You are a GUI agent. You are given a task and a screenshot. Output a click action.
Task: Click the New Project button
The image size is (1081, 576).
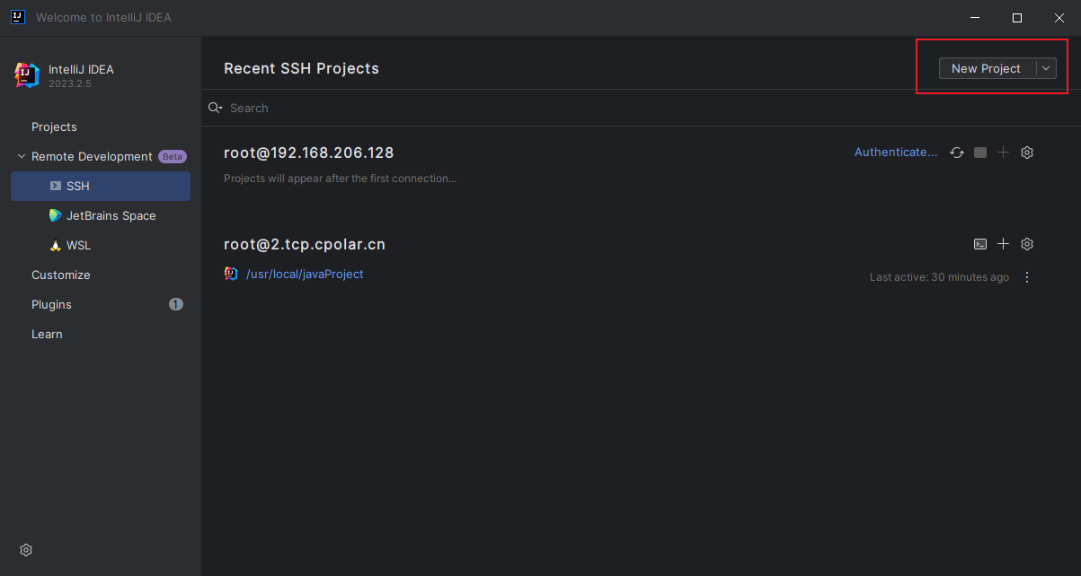point(987,68)
